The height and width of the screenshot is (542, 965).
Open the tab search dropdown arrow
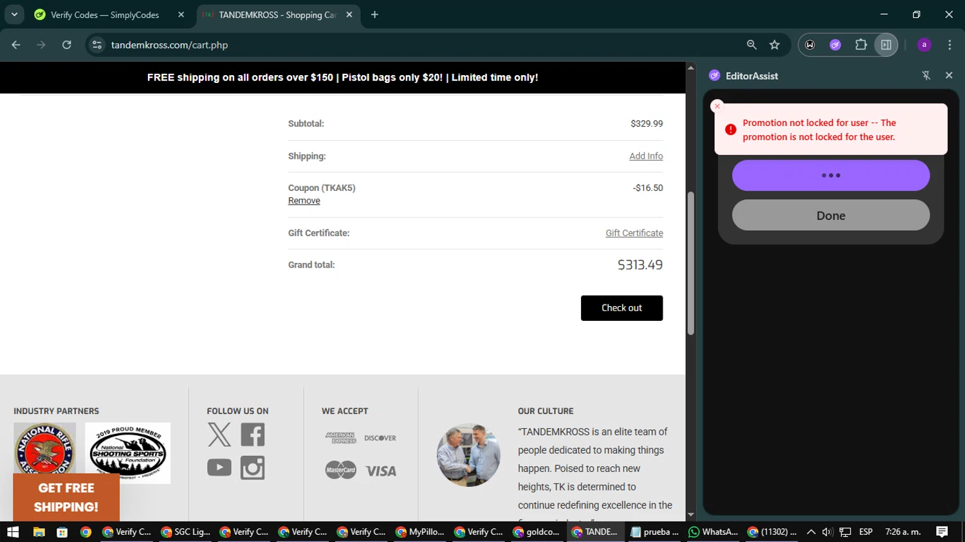tap(14, 14)
